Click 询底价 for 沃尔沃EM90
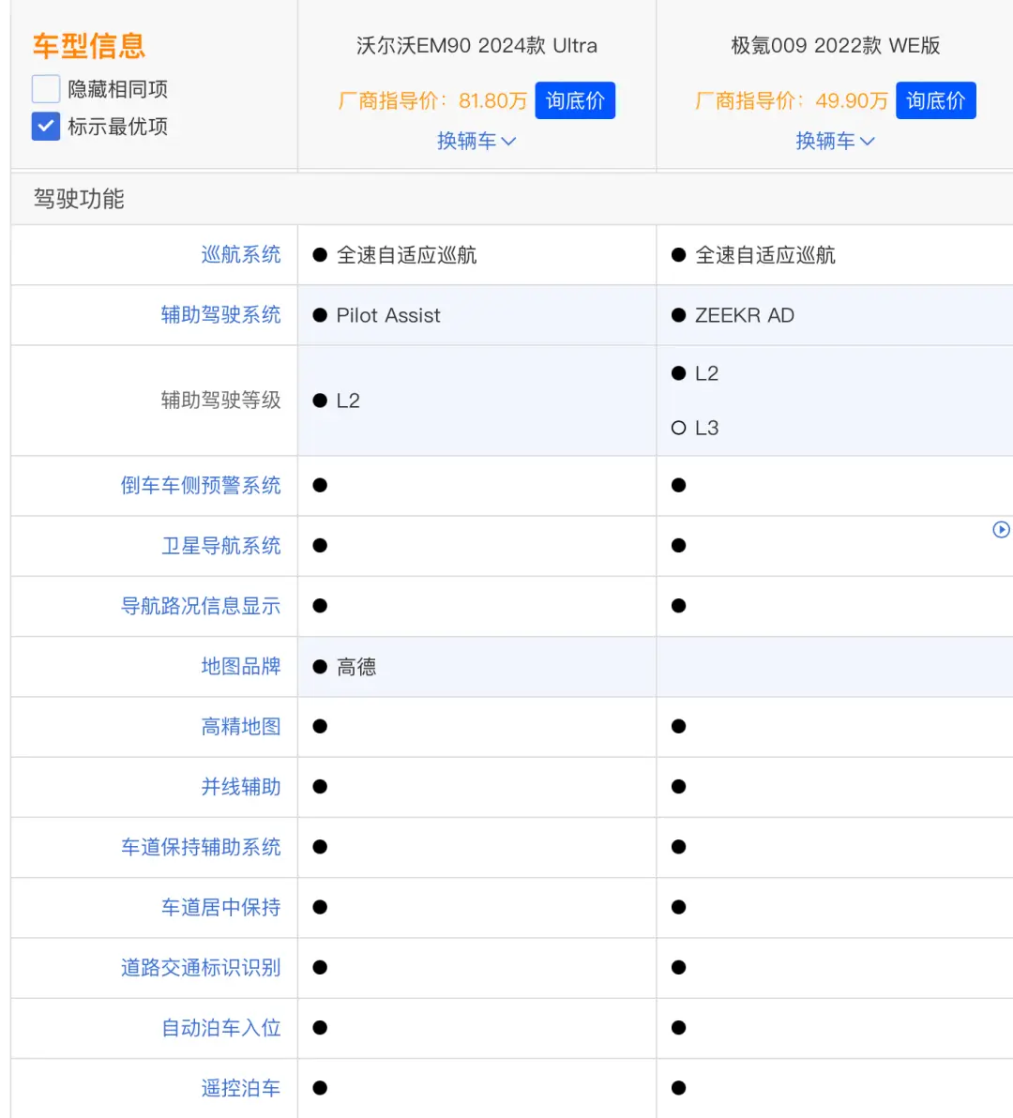This screenshot has height=1118, width=1013. 575,100
